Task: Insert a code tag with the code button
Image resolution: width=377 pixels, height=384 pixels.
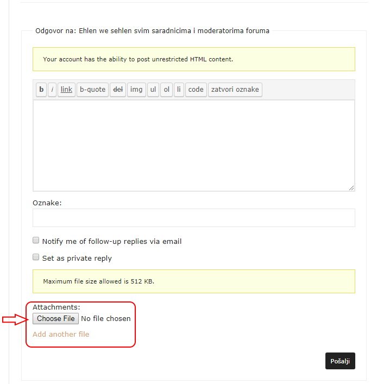Action: (x=196, y=90)
